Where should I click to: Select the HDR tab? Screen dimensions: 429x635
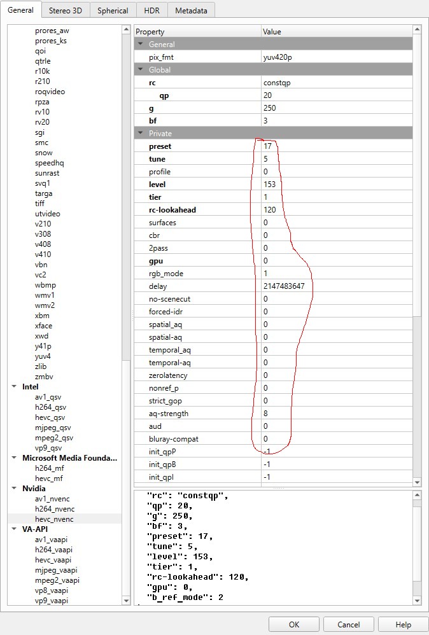point(151,10)
